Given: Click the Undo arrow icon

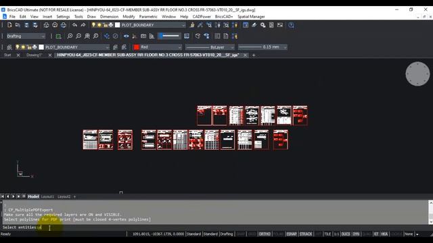Looking at the screenshot, I should click(74, 25).
